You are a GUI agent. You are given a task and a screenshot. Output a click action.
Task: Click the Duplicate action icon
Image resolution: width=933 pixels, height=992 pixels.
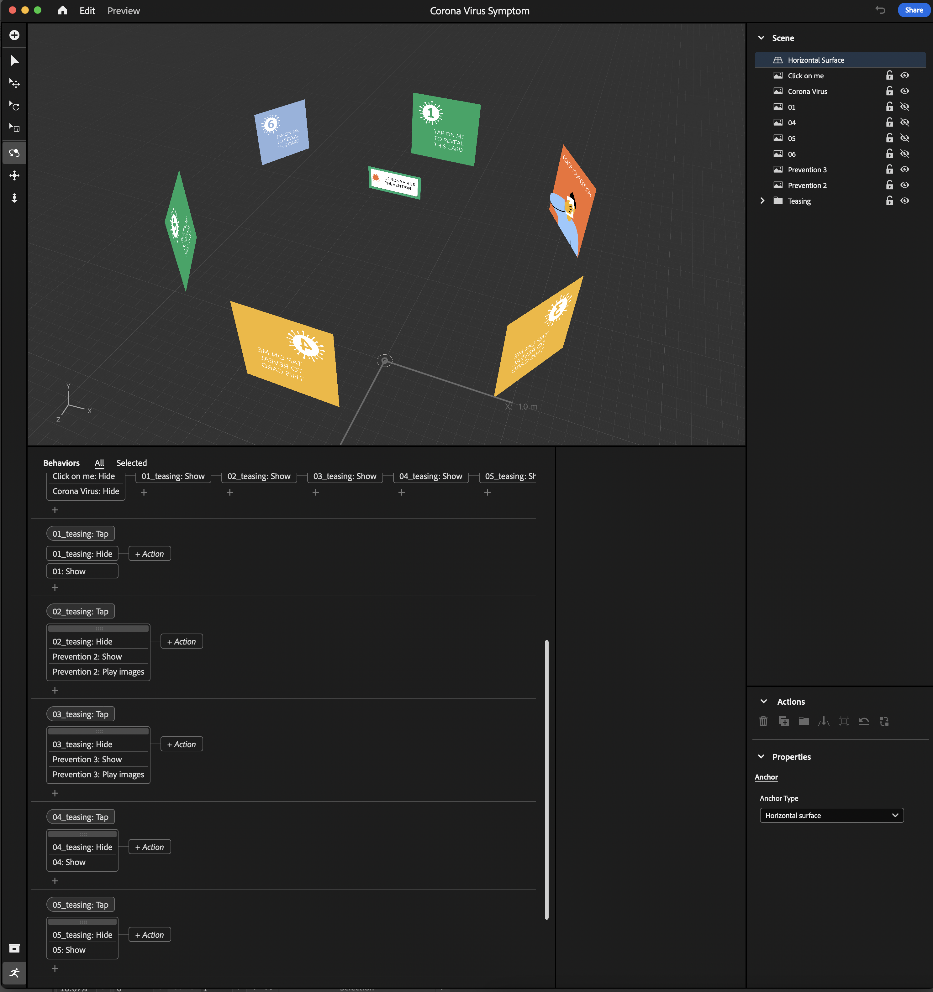(x=783, y=721)
